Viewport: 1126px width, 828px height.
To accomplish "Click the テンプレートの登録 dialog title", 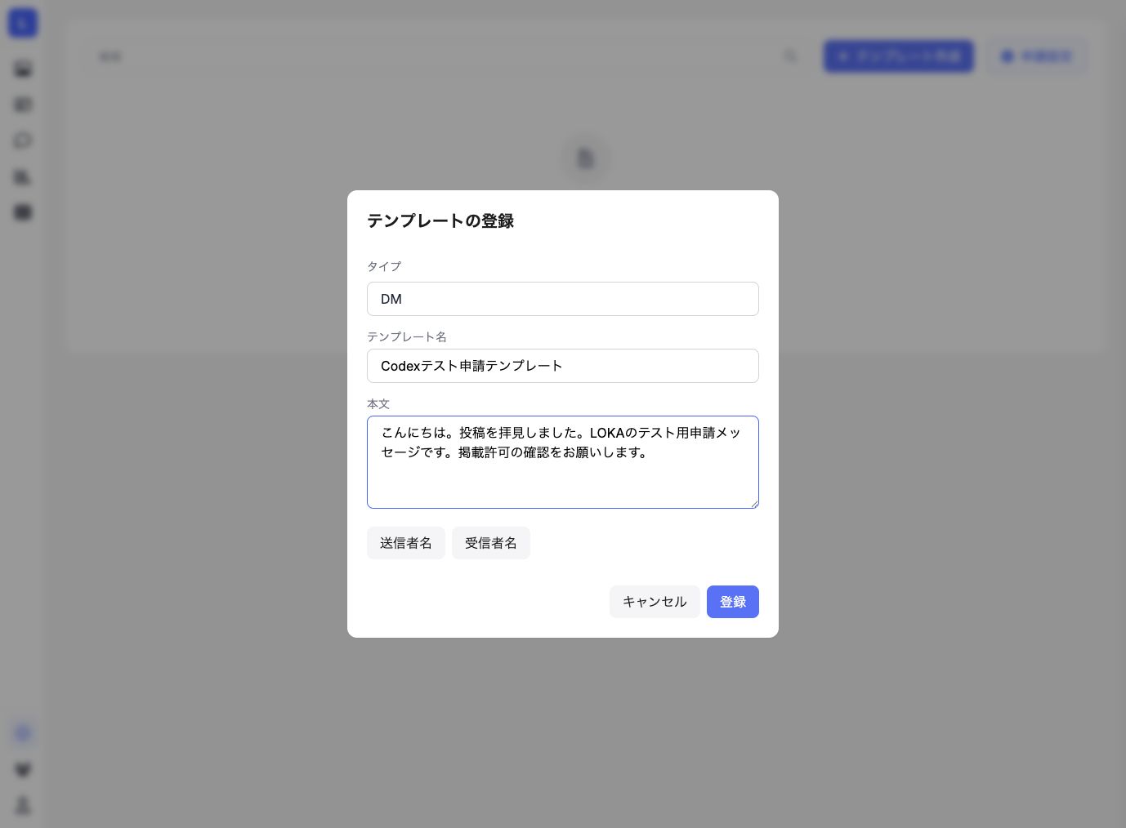I will (440, 220).
